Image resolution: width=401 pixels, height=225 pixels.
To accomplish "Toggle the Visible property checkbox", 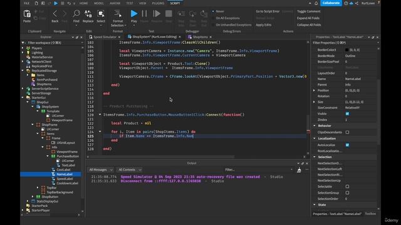I will tap(347, 114).
